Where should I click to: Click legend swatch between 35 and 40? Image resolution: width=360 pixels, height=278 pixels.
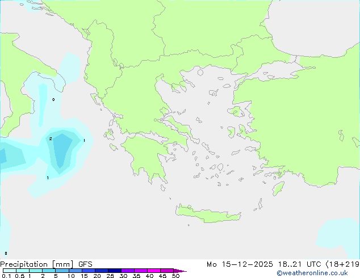tap(141, 271)
